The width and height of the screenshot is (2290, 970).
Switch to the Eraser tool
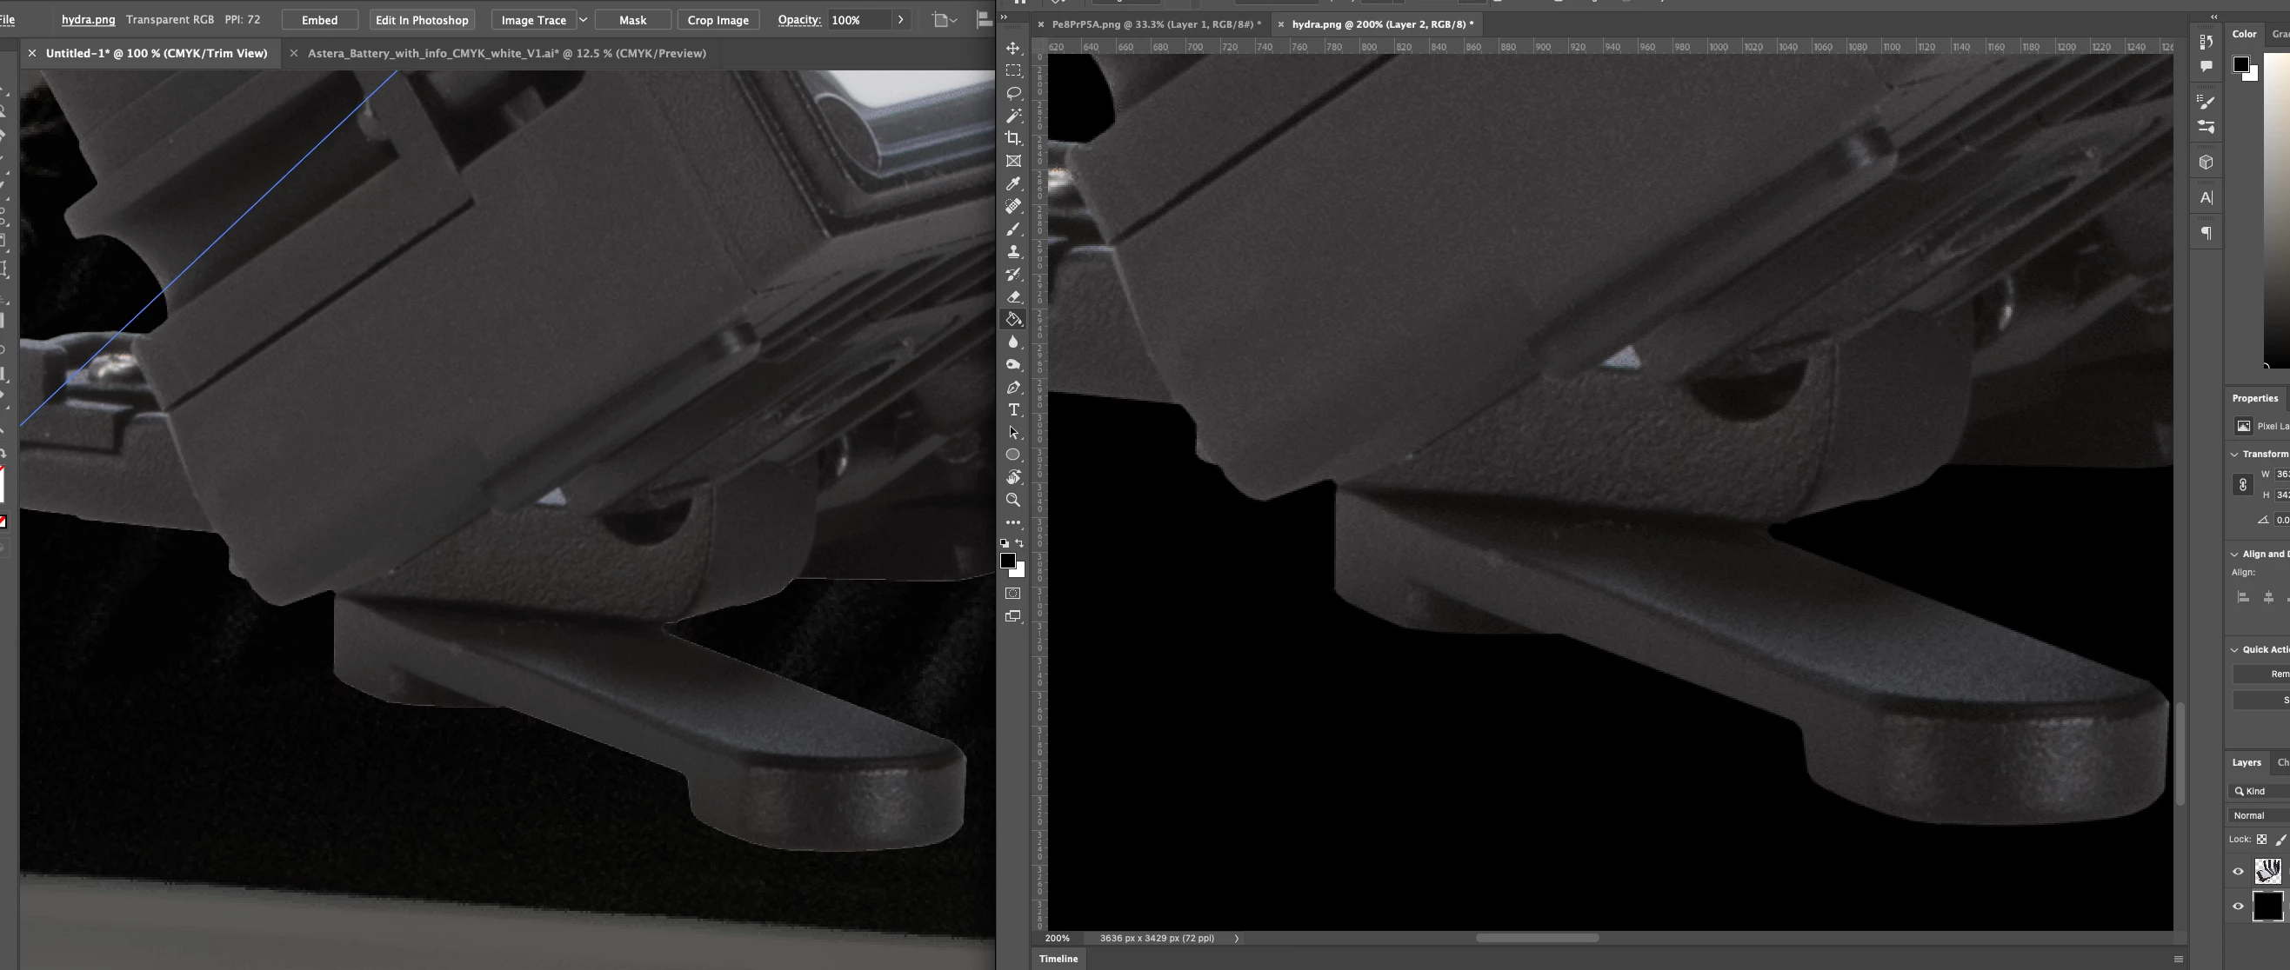point(1012,296)
